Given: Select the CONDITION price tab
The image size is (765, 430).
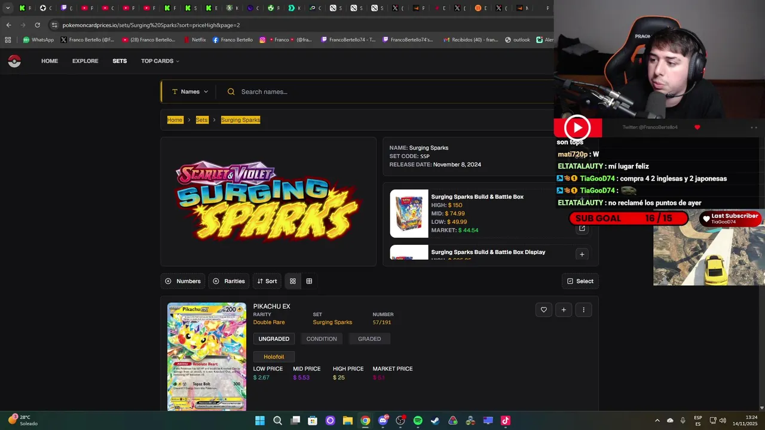Looking at the screenshot, I should point(322,339).
